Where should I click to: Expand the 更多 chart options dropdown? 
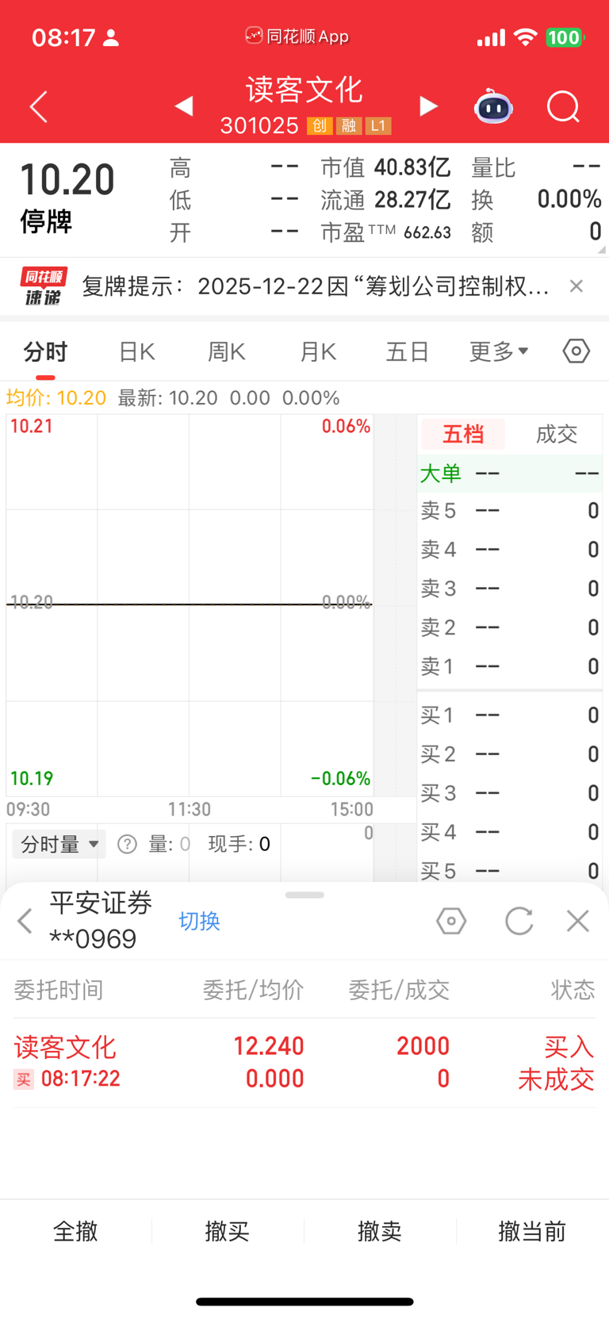pos(499,351)
